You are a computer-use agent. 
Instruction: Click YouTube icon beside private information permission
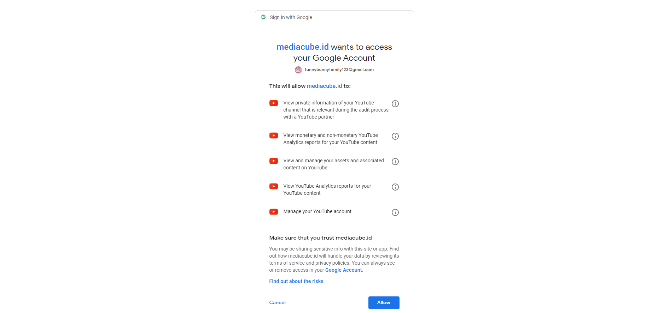[274, 103]
